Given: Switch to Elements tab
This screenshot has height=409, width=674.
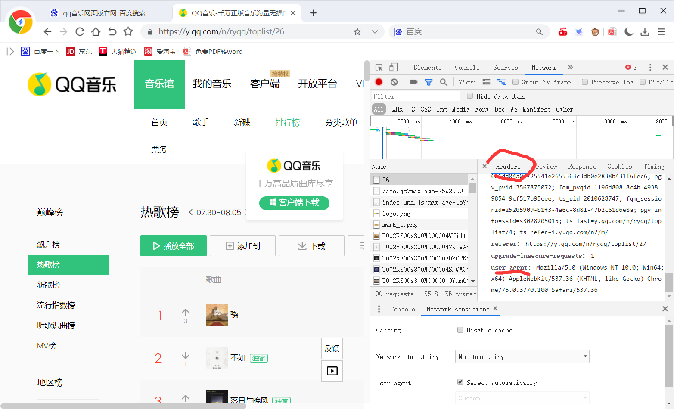Looking at the screenshot, I should [x=427, y=68].
